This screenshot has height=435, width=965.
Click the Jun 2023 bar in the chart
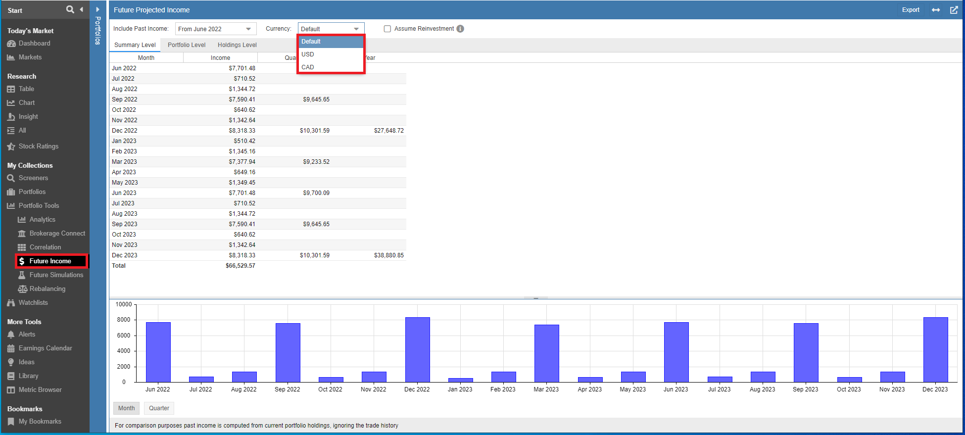point(676,352)
